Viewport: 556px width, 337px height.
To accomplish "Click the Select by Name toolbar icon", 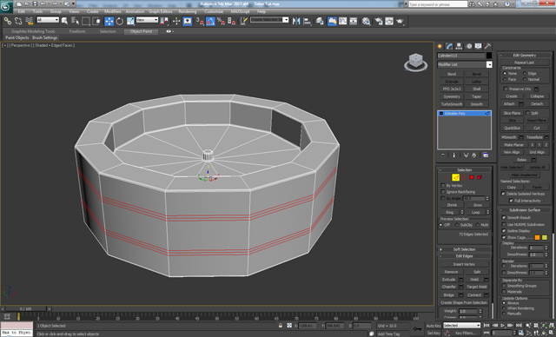I will click(x=75, y=21).
